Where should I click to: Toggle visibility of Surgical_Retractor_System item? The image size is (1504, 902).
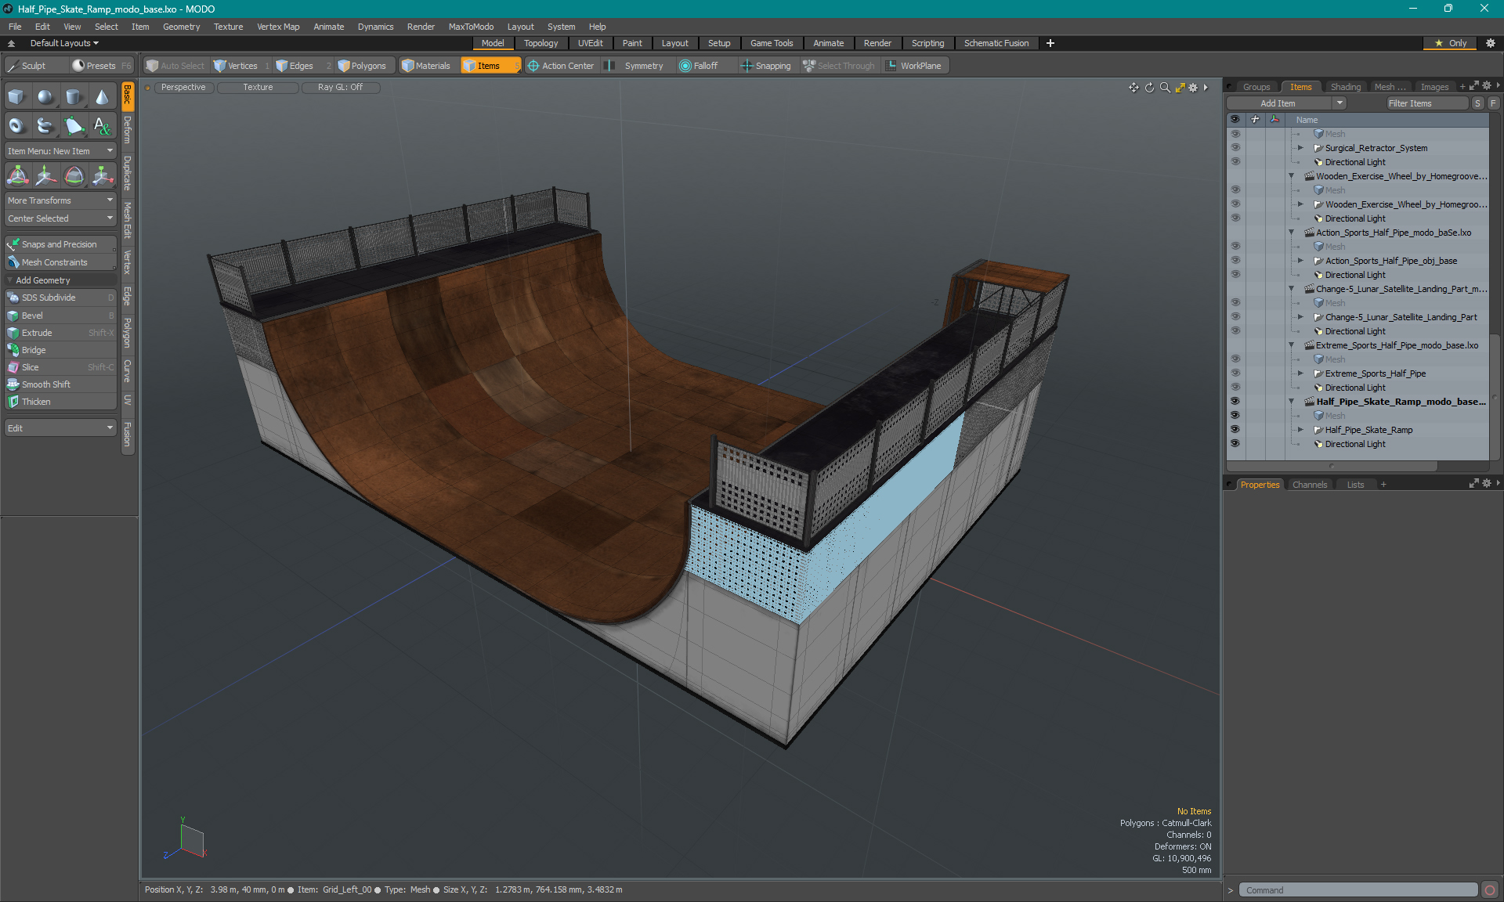click(x=1235, y=148)
